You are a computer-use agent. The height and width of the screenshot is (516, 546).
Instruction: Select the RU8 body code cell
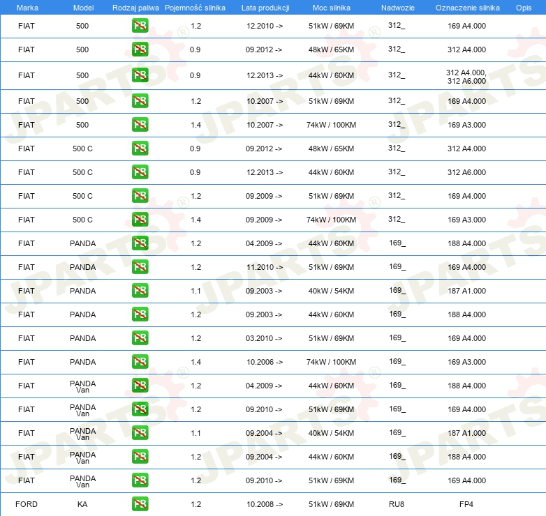click(397, 504)
